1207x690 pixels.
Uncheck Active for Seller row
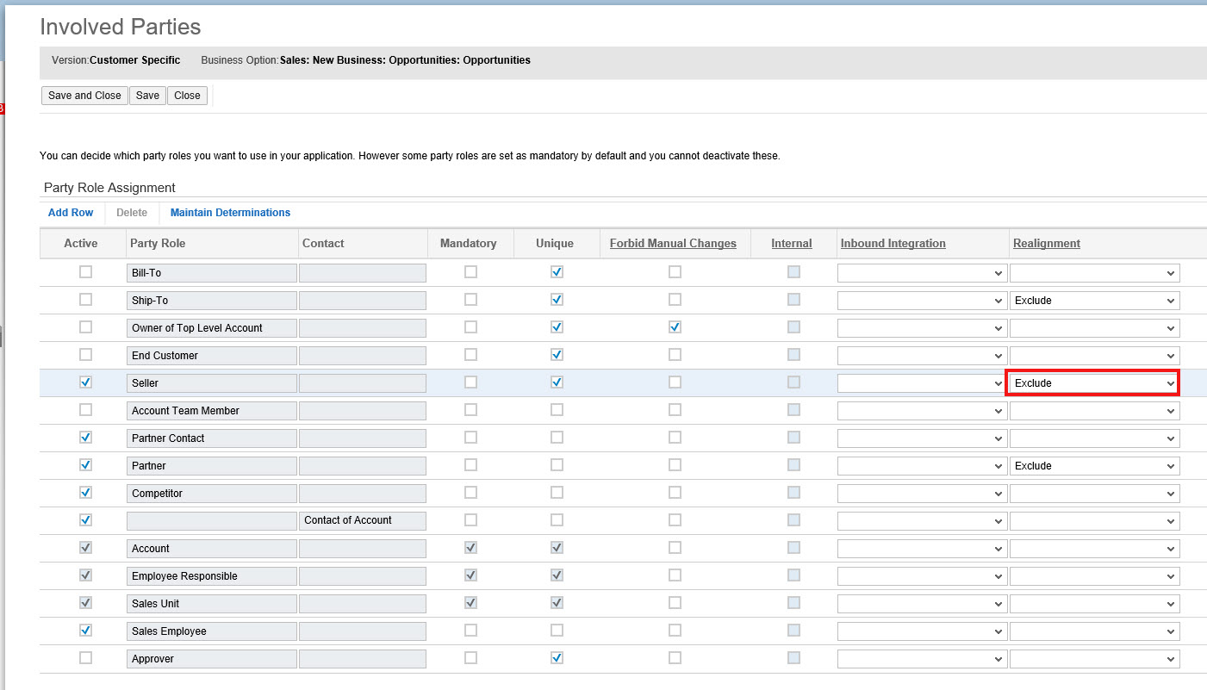[x=85, y=382]
